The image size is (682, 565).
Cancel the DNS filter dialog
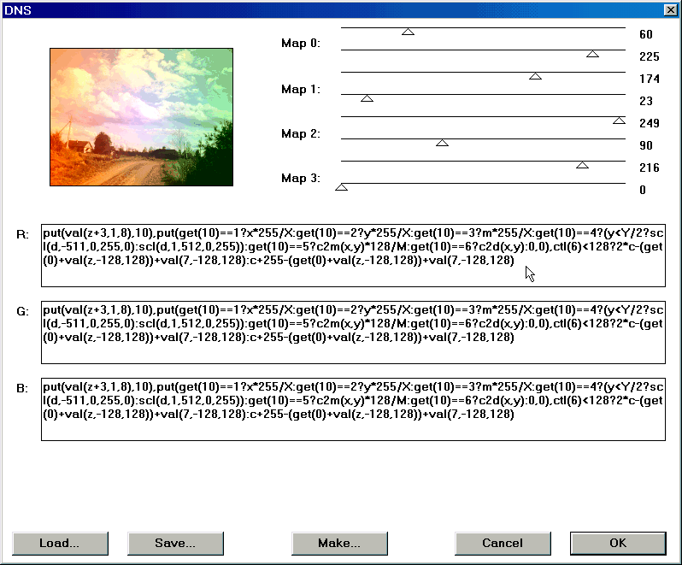point(503,543)
